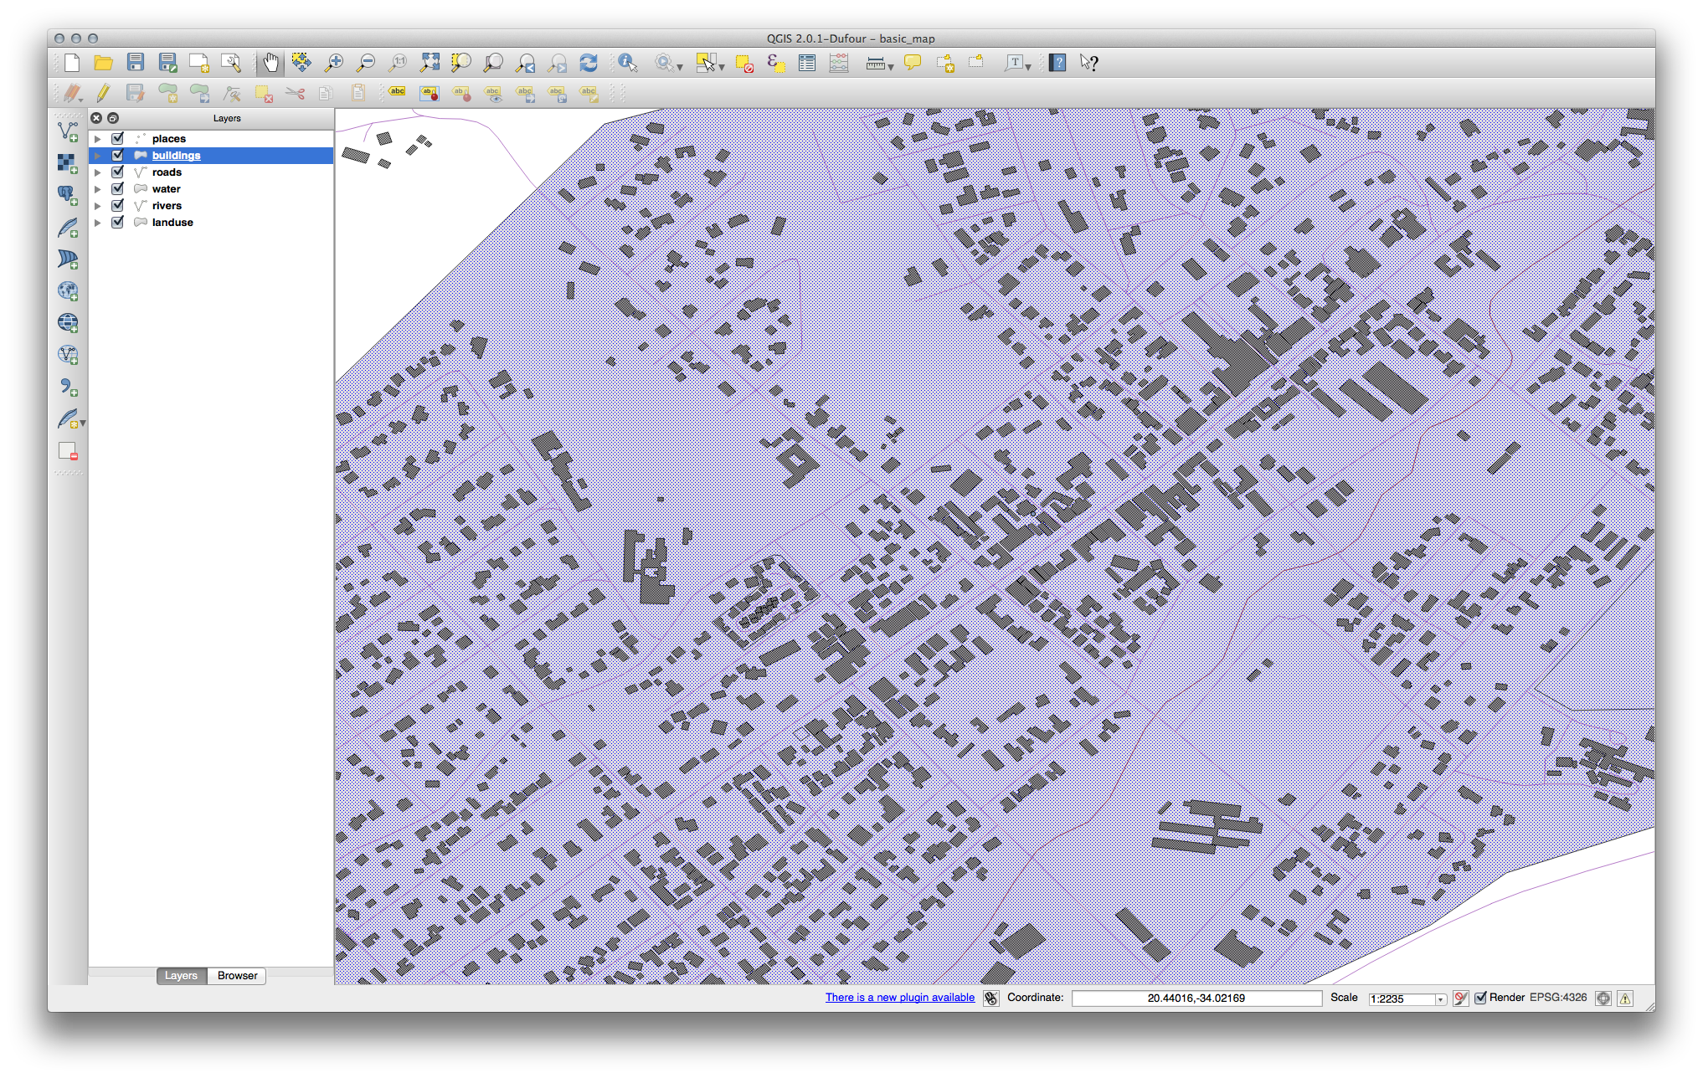
Task: Click the Coordinate input field
Action: click(x=1196, y=998)
